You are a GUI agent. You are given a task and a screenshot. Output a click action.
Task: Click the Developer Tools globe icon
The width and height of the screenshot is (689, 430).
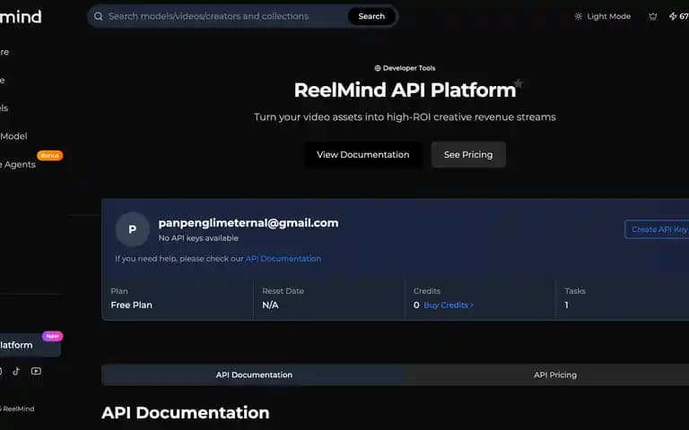click(x=378, y=68)
